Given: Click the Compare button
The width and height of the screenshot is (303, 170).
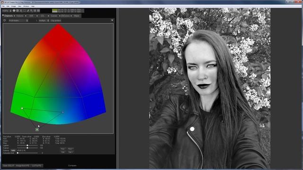Looking at the screenshot, I should 72,166.
